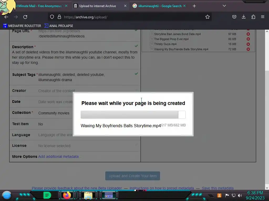Open the Firefox downloads panel
269x201 pixels.
point(244,17)
